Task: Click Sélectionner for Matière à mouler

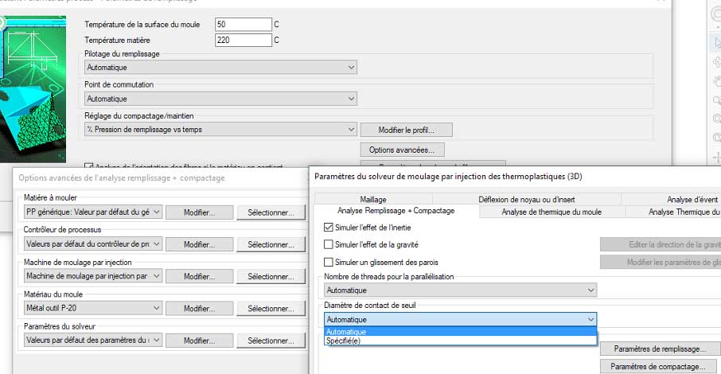Action: (x=275, y=212)
